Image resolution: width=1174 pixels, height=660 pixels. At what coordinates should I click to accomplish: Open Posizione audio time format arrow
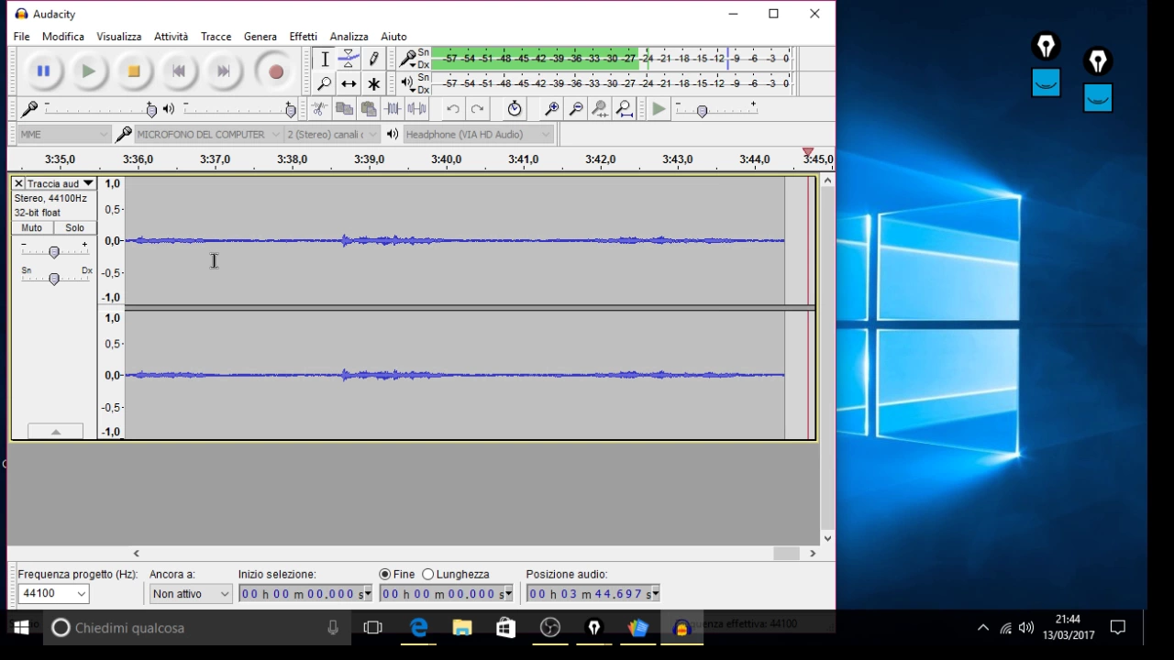[x=655, y=594]
